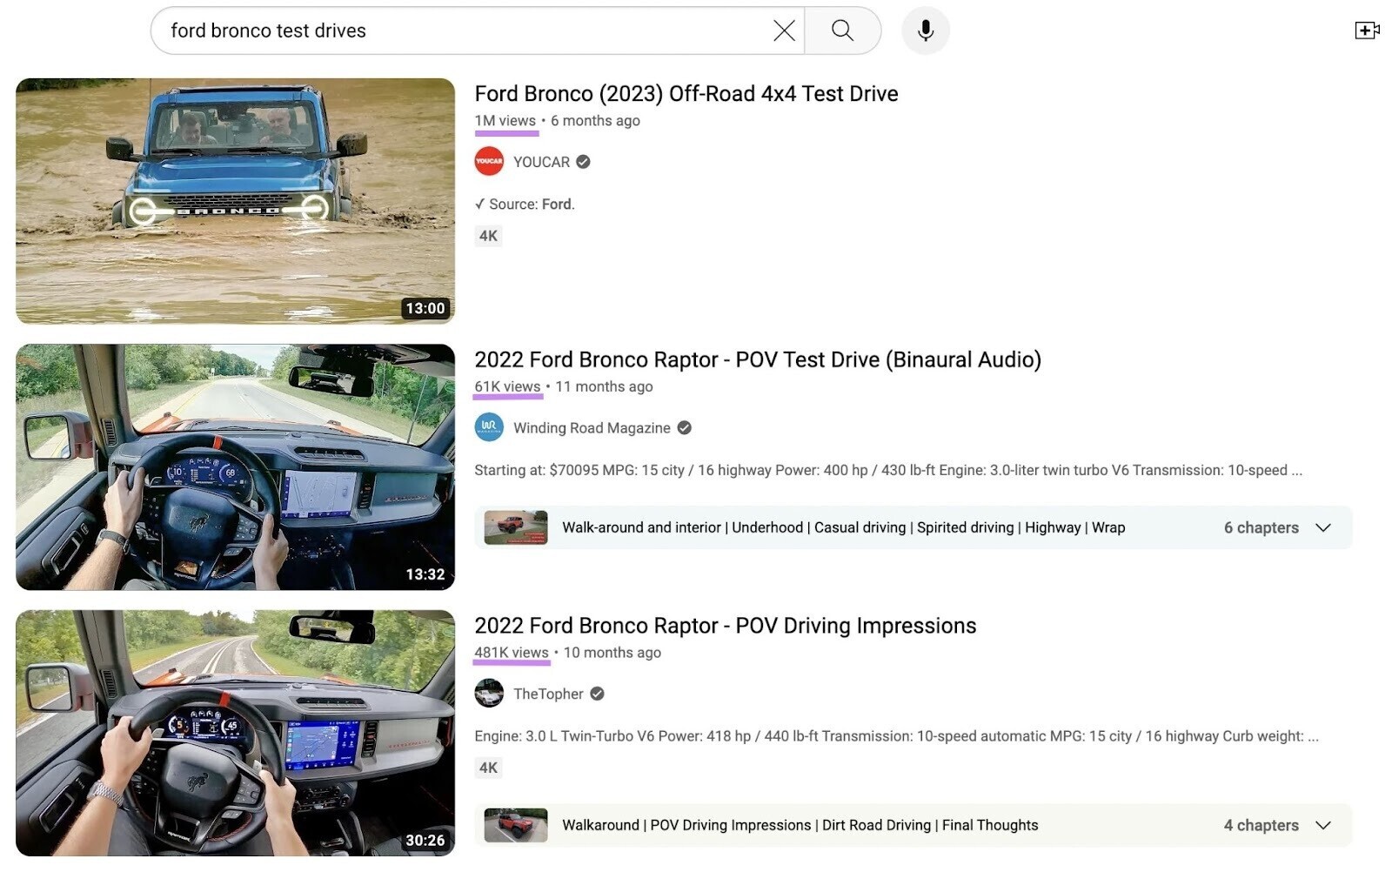Click the 4K badge under the YOUCAR video
Viewport: 1392px width, 872px height.
488,235
